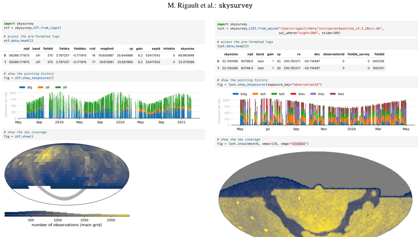Click the maglimit value 19.650887

point(106,55)
